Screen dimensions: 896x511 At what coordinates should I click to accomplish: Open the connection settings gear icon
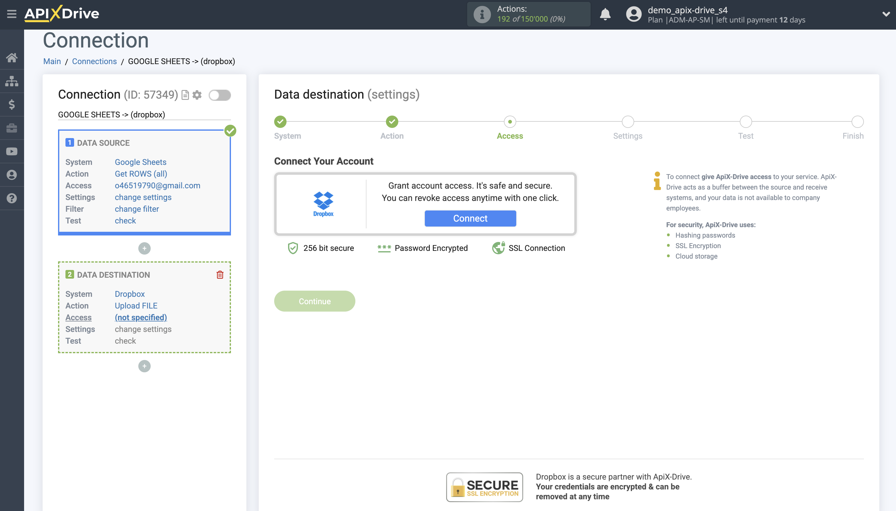197,95
